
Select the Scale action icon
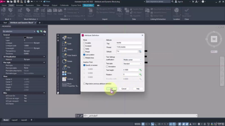pyautogui.click(x=64, y=43)
